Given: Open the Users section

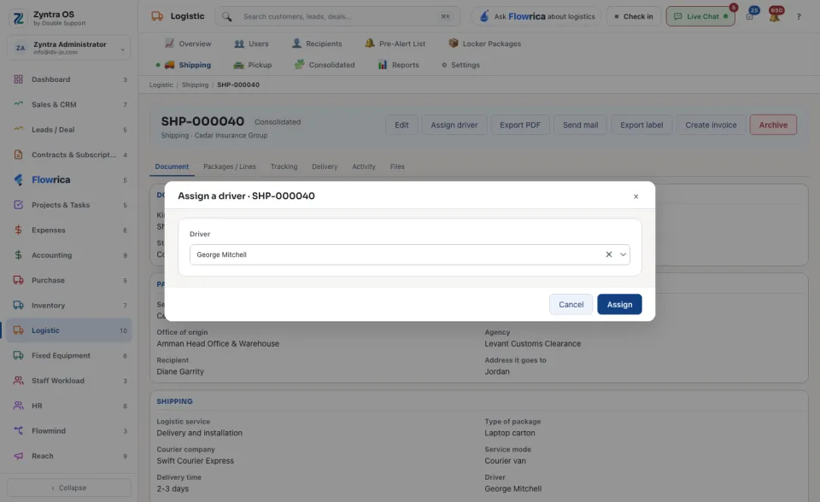Looking at the screenshot, I should tap(251, 44).
